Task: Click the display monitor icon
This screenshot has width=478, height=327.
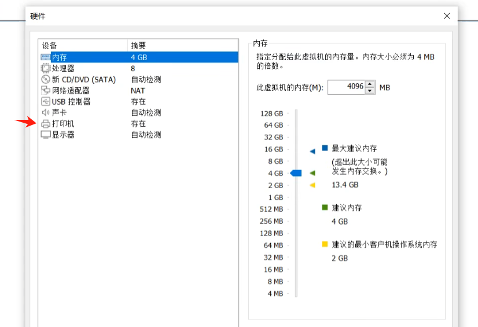Action: click(x=45, y=135)
